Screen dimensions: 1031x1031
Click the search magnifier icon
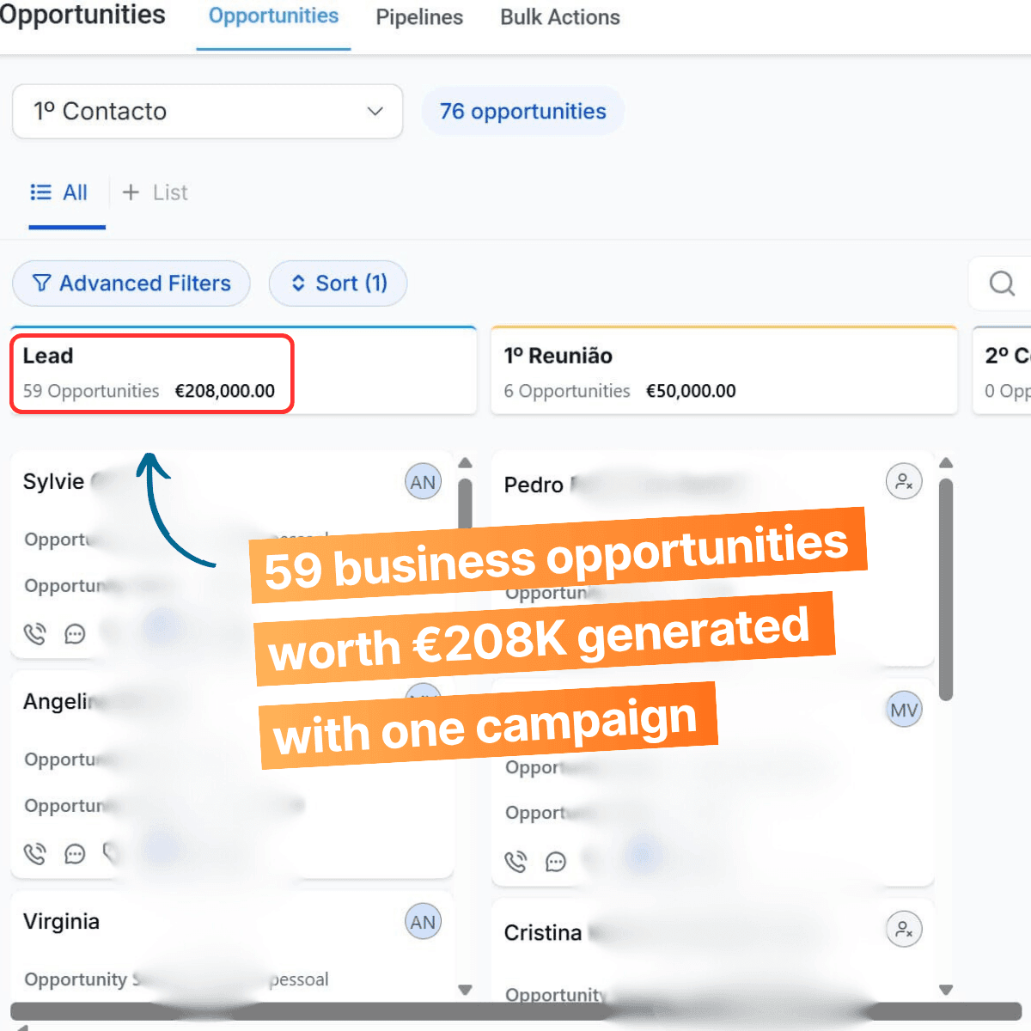point(1002,284)
